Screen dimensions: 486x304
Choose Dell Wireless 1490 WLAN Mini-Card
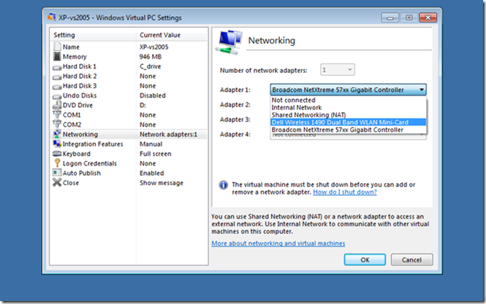pyautogui.click(x=348, y=122)
